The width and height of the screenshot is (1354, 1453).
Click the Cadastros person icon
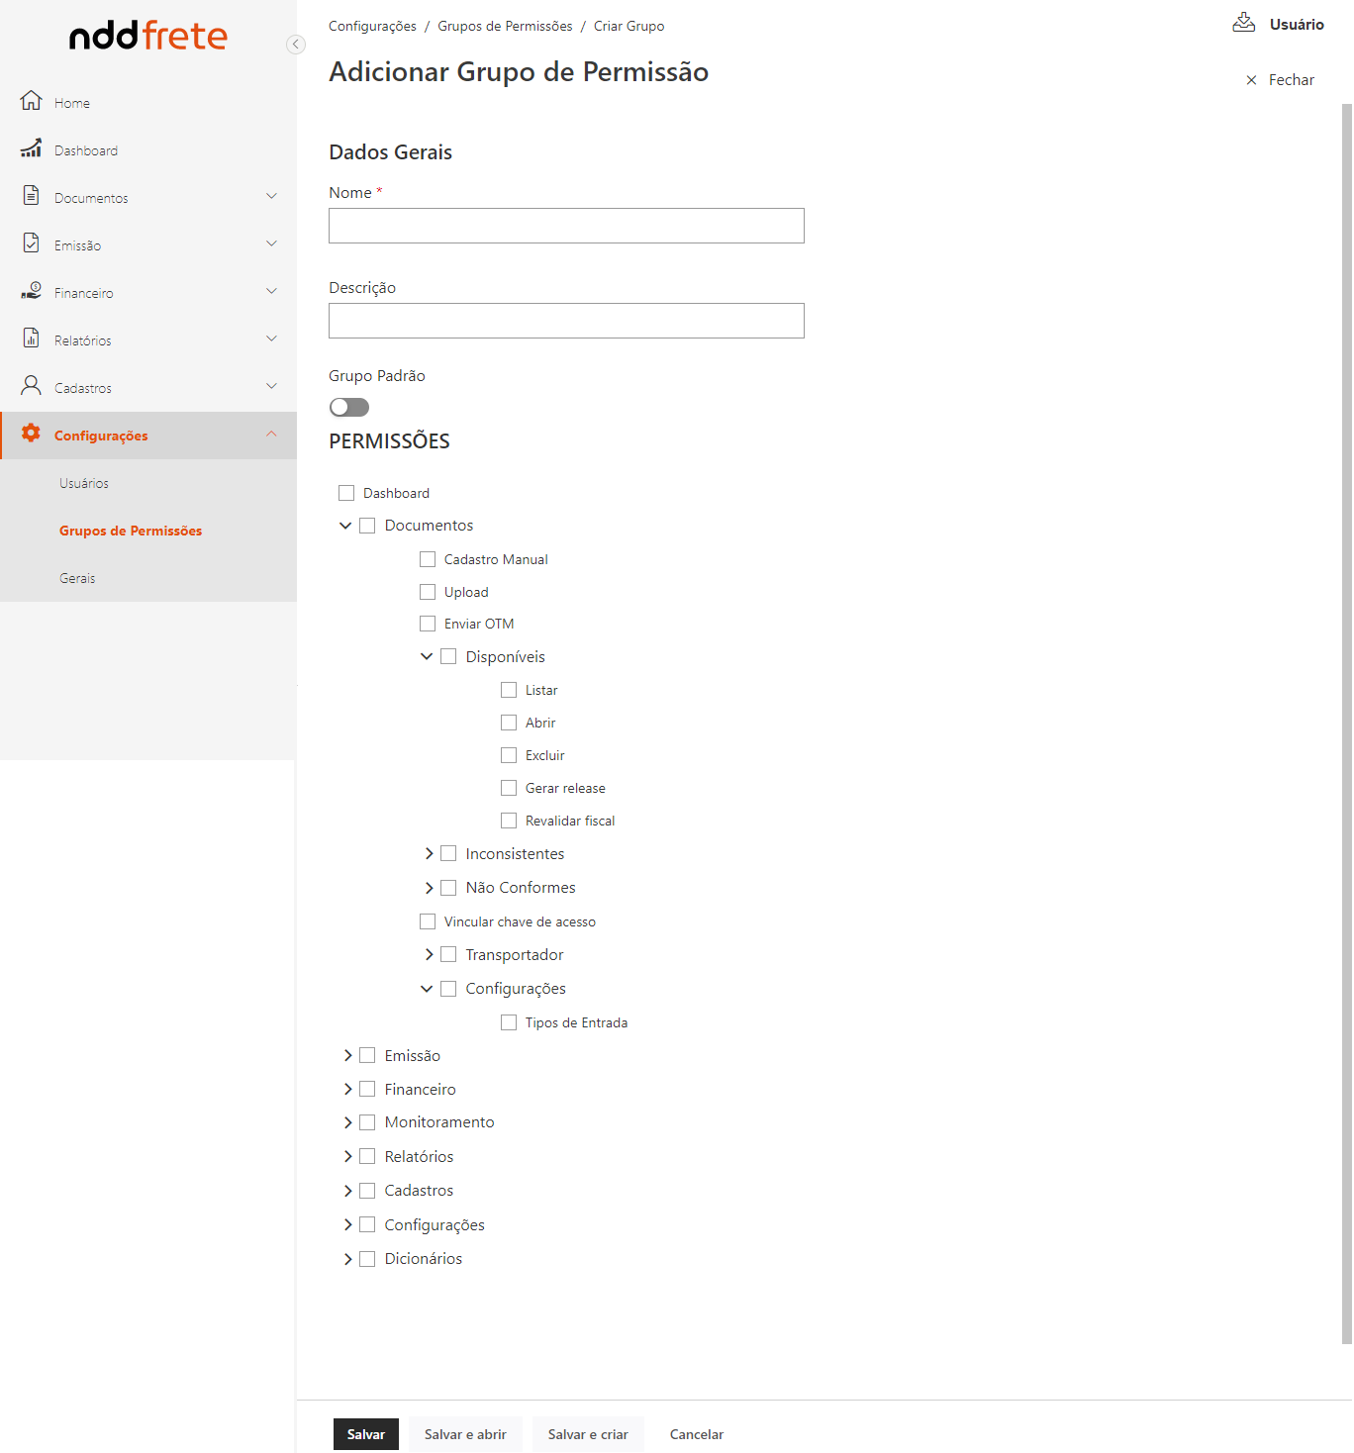pos(32,386)
